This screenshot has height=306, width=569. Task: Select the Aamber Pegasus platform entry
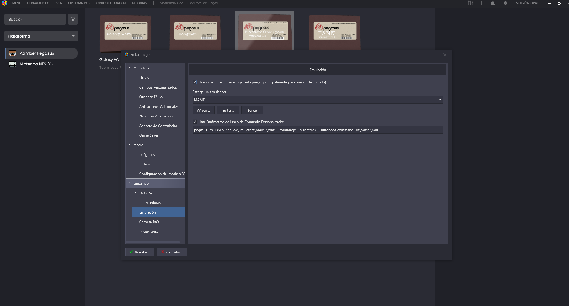41,53
